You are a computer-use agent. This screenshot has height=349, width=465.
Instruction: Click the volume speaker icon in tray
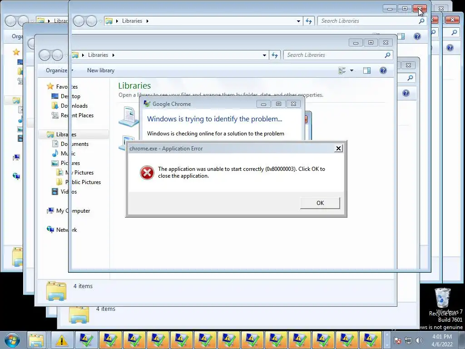pyautogui.click(x=419, y=341)
